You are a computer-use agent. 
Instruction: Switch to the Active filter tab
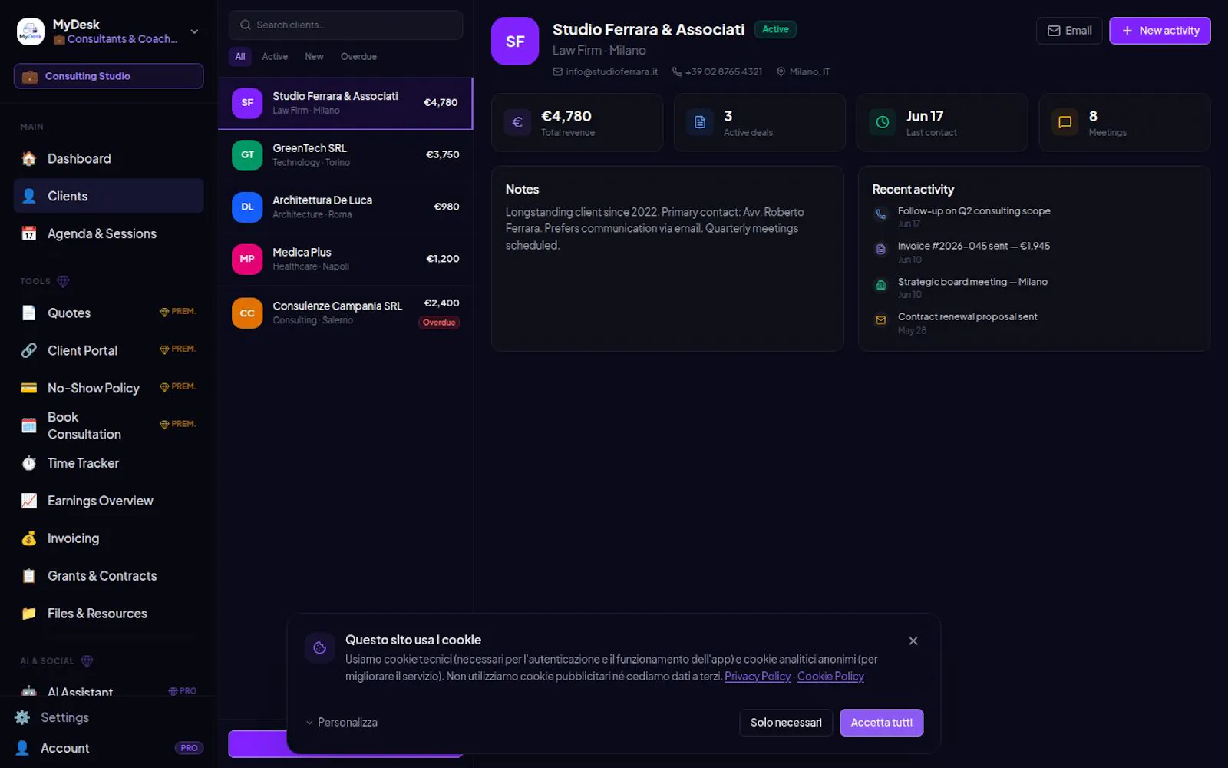(275, 57)
